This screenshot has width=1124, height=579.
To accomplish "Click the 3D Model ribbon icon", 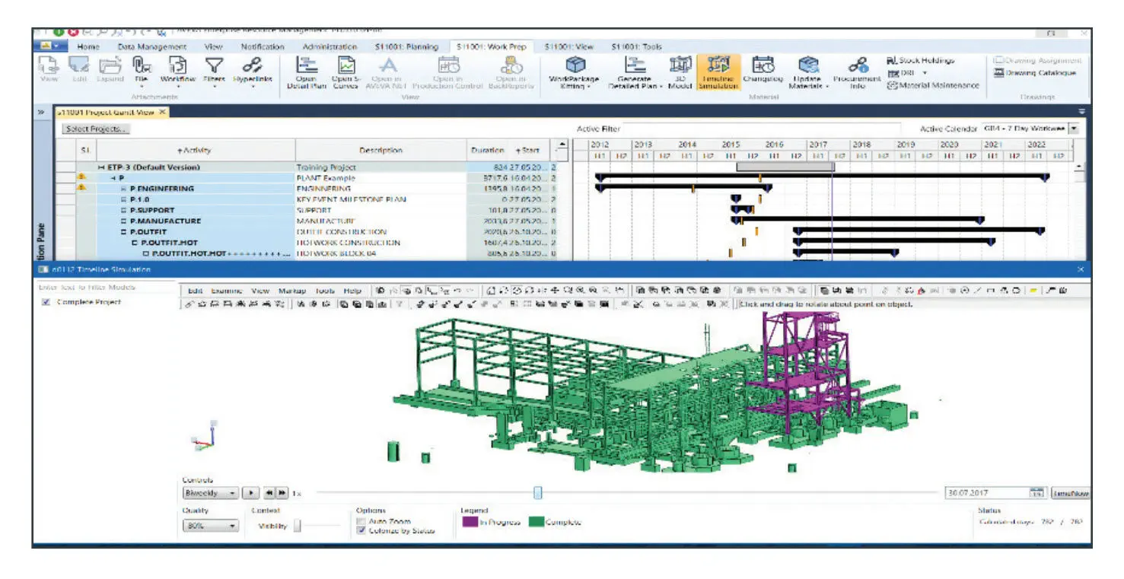I will [679, 72].
